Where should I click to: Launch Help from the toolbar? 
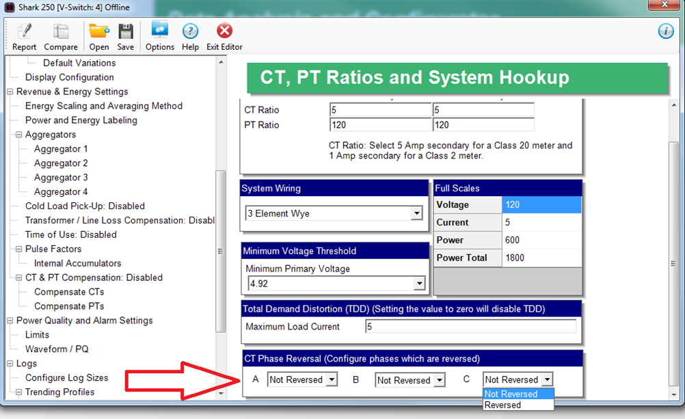190,37
